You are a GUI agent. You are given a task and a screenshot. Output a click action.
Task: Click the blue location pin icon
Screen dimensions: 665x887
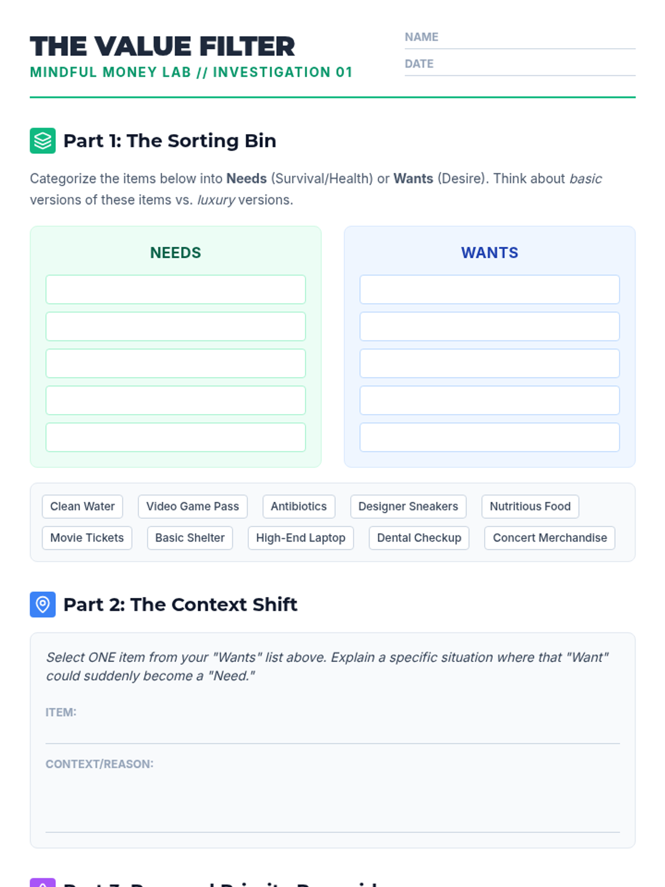(x=43, y=604)
